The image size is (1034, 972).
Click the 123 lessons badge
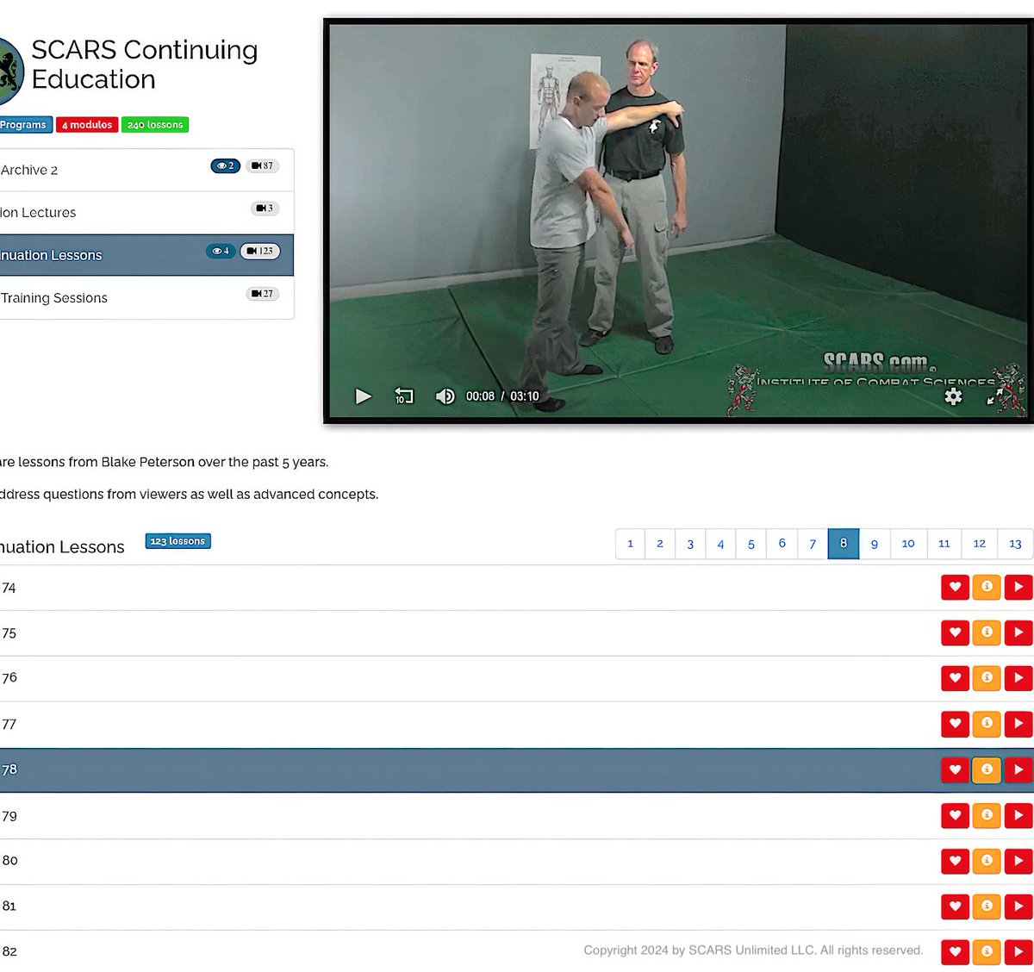pos(178,541)
